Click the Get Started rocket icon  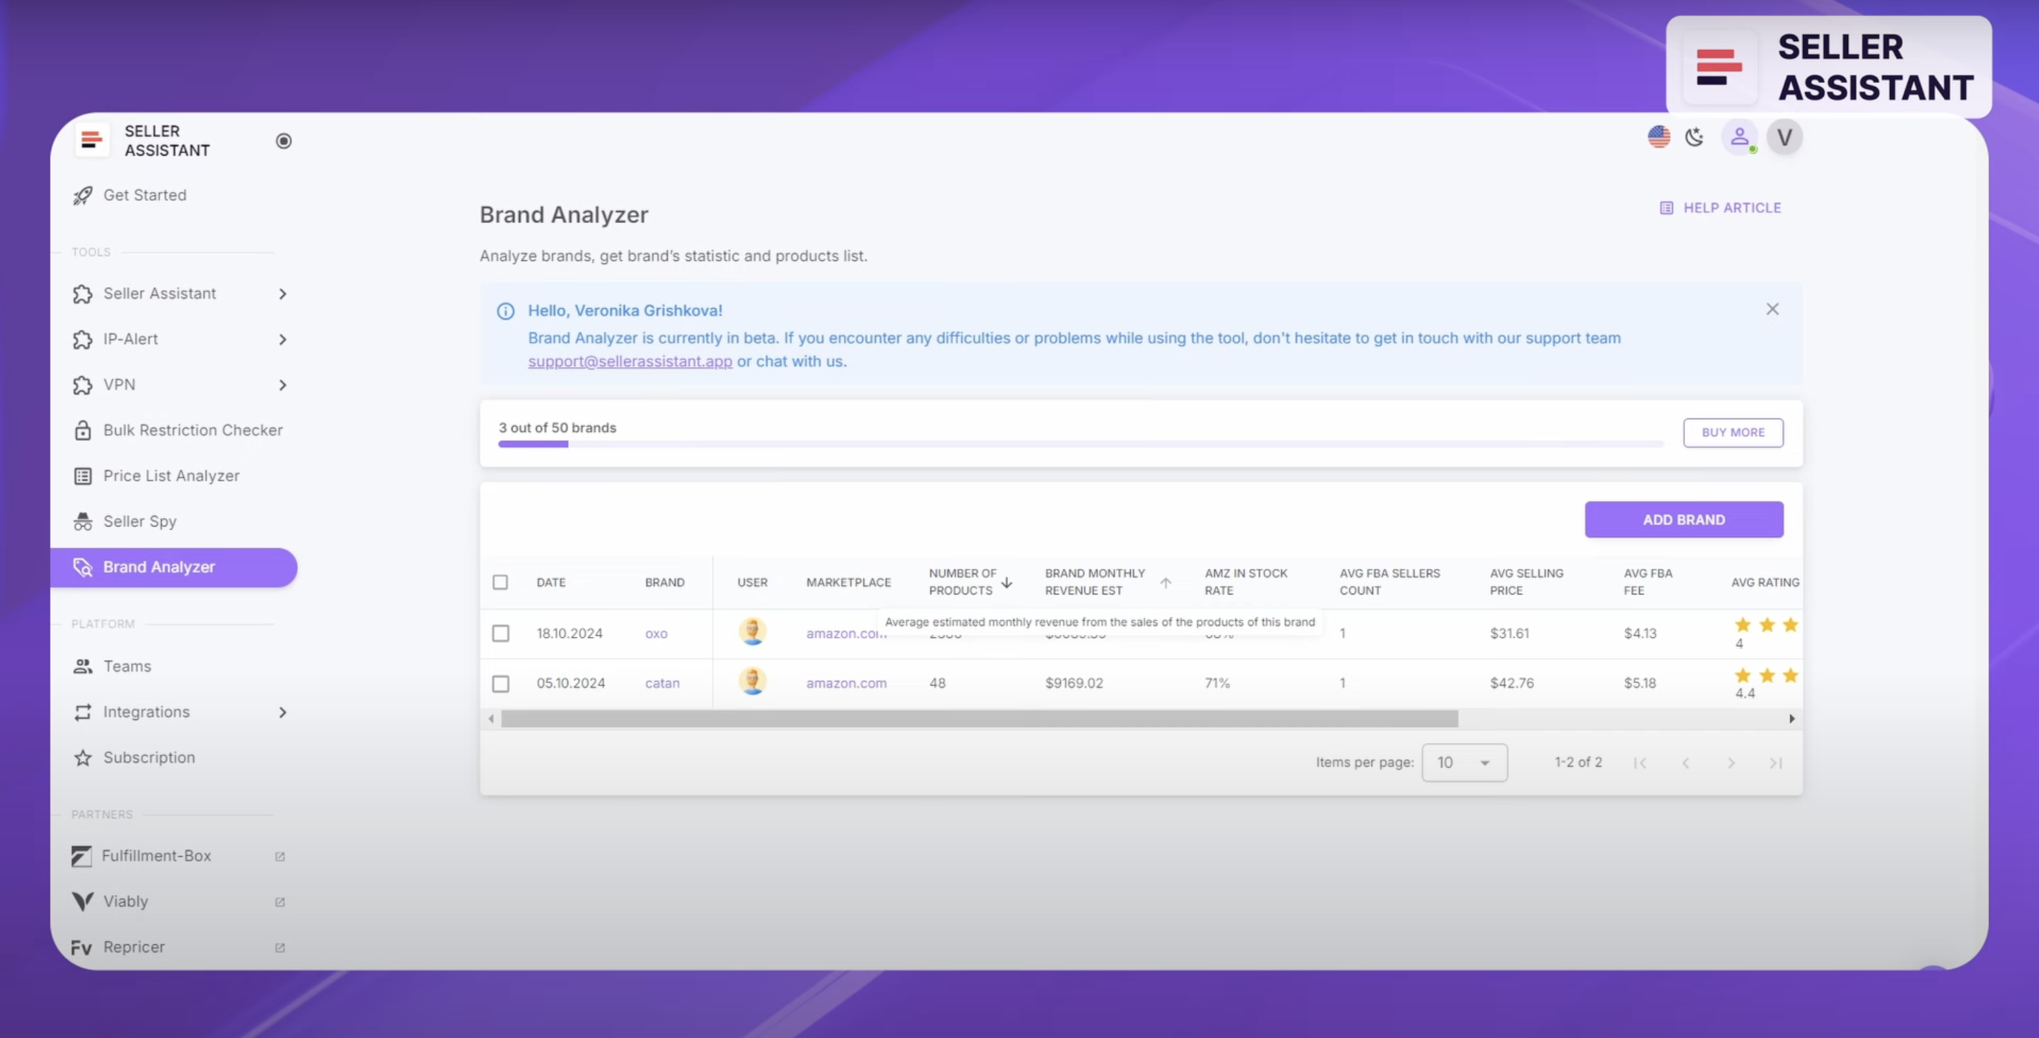[x=82, y=195]
